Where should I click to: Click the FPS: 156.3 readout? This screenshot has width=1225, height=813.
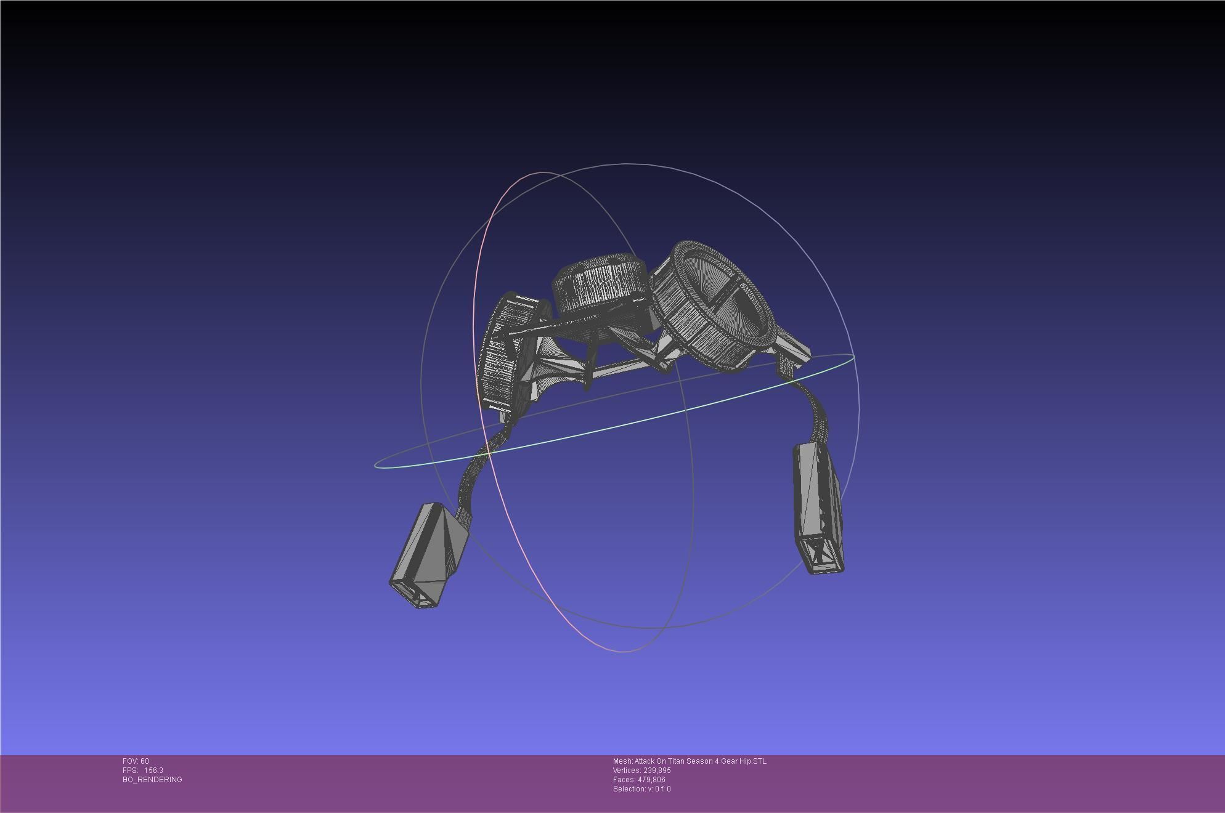[143, 771]
